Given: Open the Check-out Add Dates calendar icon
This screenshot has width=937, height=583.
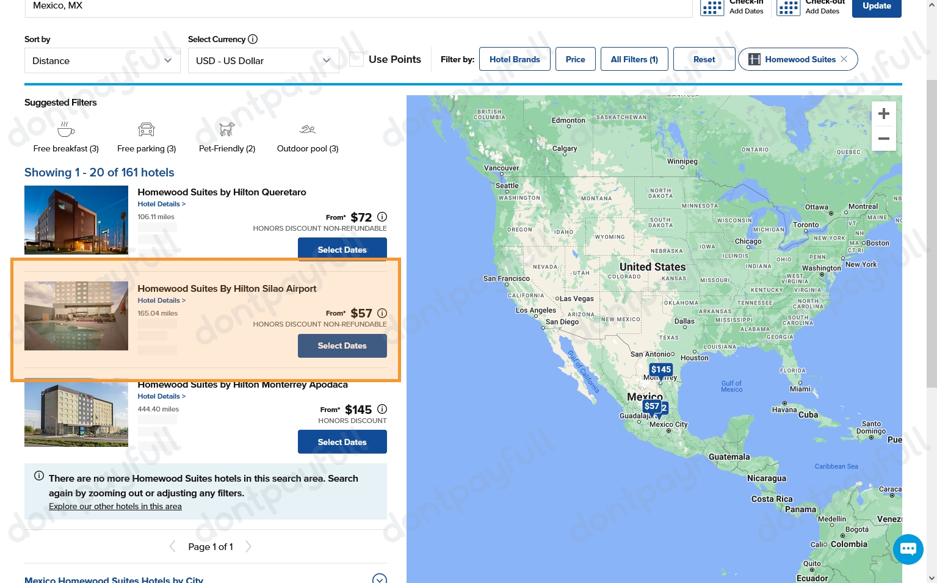Looking at the screenshot, I should coord(788,7).
